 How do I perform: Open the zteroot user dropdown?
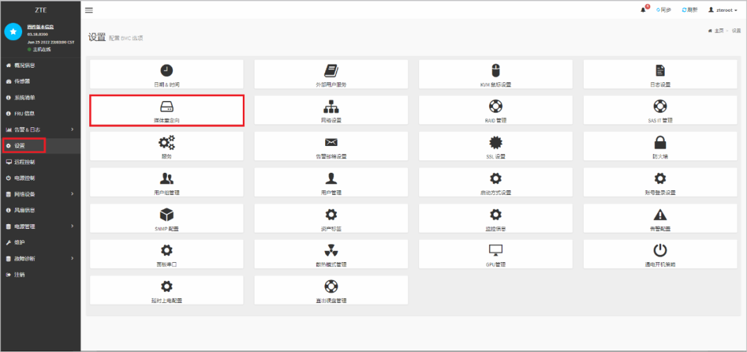723,10
